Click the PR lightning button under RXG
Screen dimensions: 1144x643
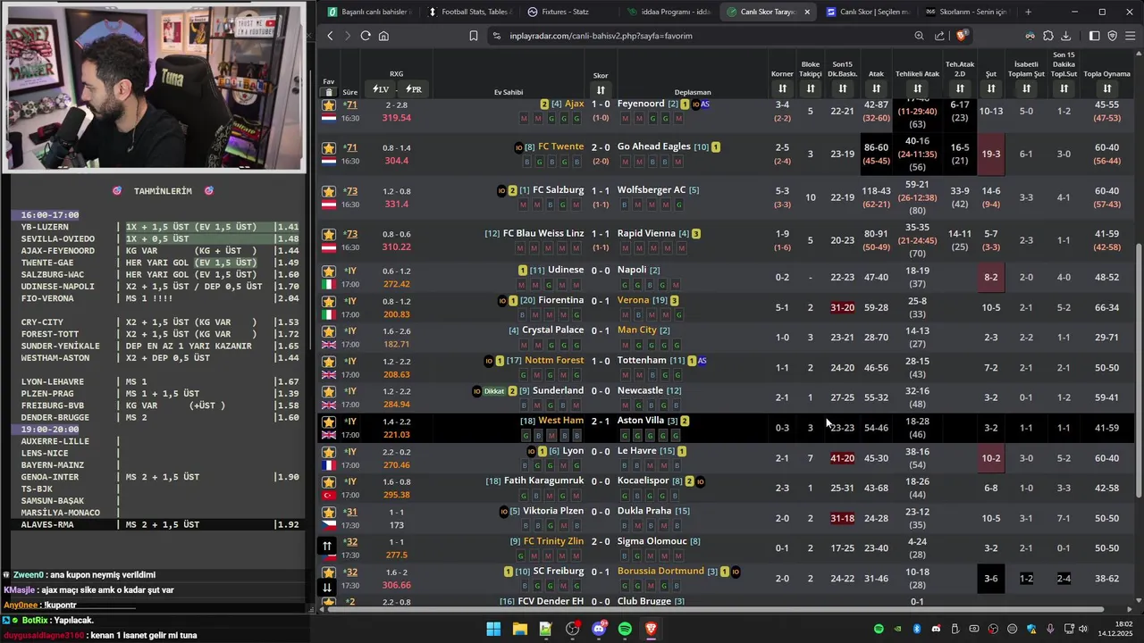(x=413, y=89)
